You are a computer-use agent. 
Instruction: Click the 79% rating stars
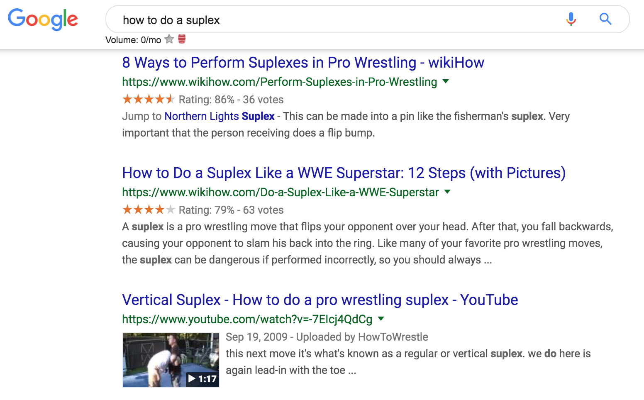149,210
